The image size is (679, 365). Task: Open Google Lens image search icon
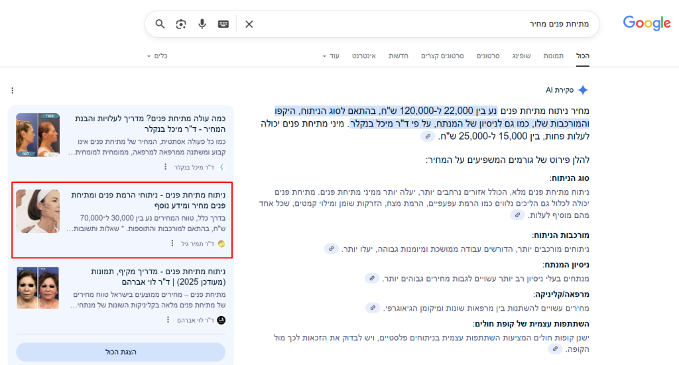pyautogui.click(x=181, y=25)
